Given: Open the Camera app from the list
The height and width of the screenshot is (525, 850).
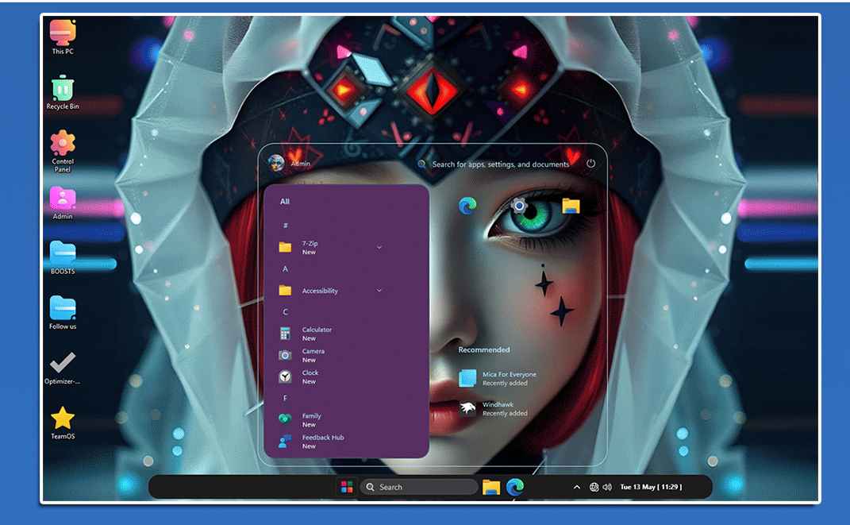Looking at the screenshot, I should click(313, 355).
